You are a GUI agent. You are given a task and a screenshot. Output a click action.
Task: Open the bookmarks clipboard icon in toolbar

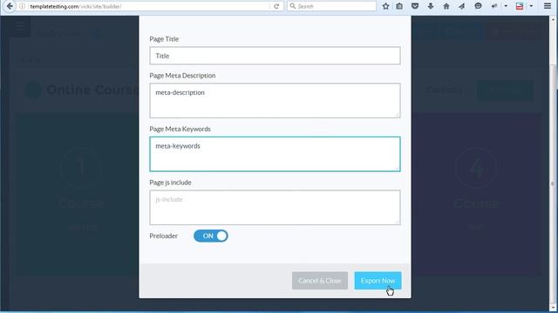399,6
